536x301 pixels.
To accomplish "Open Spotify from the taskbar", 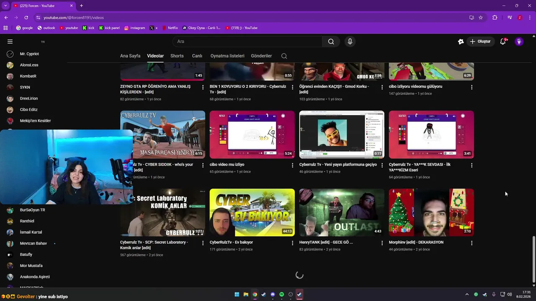I will tap(281, 294).
